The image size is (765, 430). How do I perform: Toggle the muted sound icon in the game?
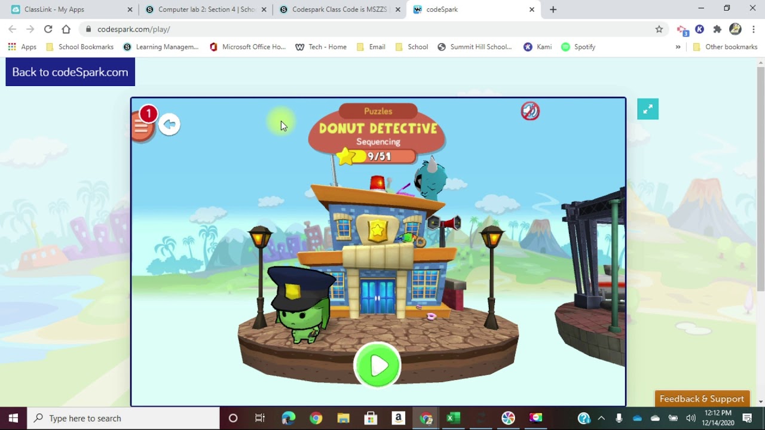point(530,110)
